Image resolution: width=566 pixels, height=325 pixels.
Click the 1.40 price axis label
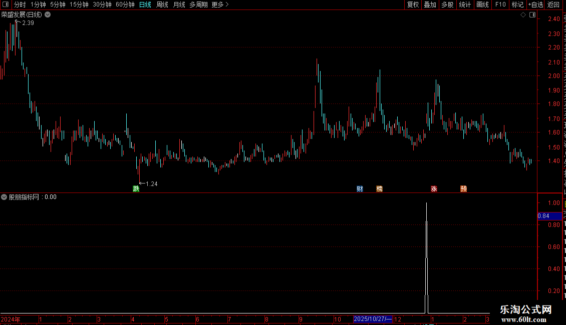[x=553, y=161]
